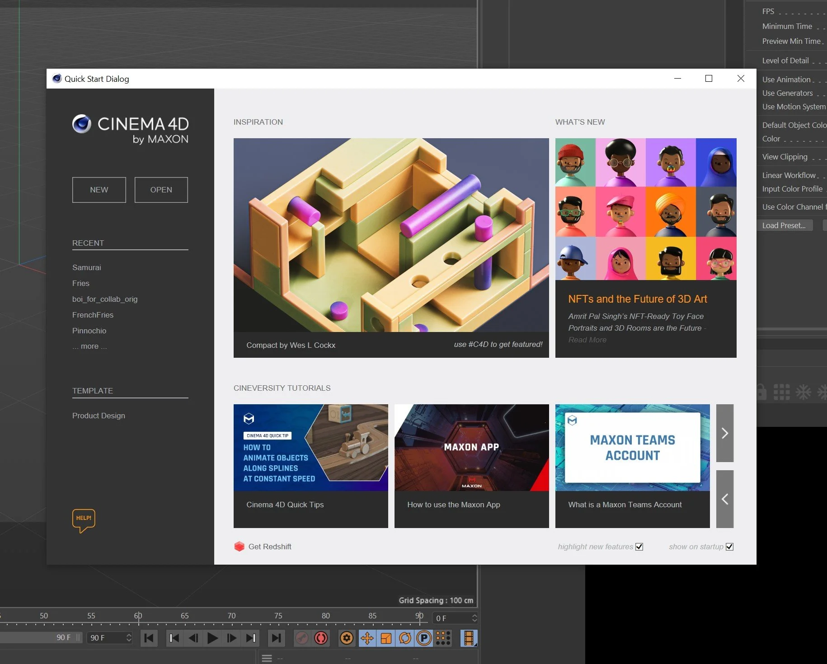The image size is (827, 664).
Task: Open recent file Pinnochio
Action: point(89,331)
